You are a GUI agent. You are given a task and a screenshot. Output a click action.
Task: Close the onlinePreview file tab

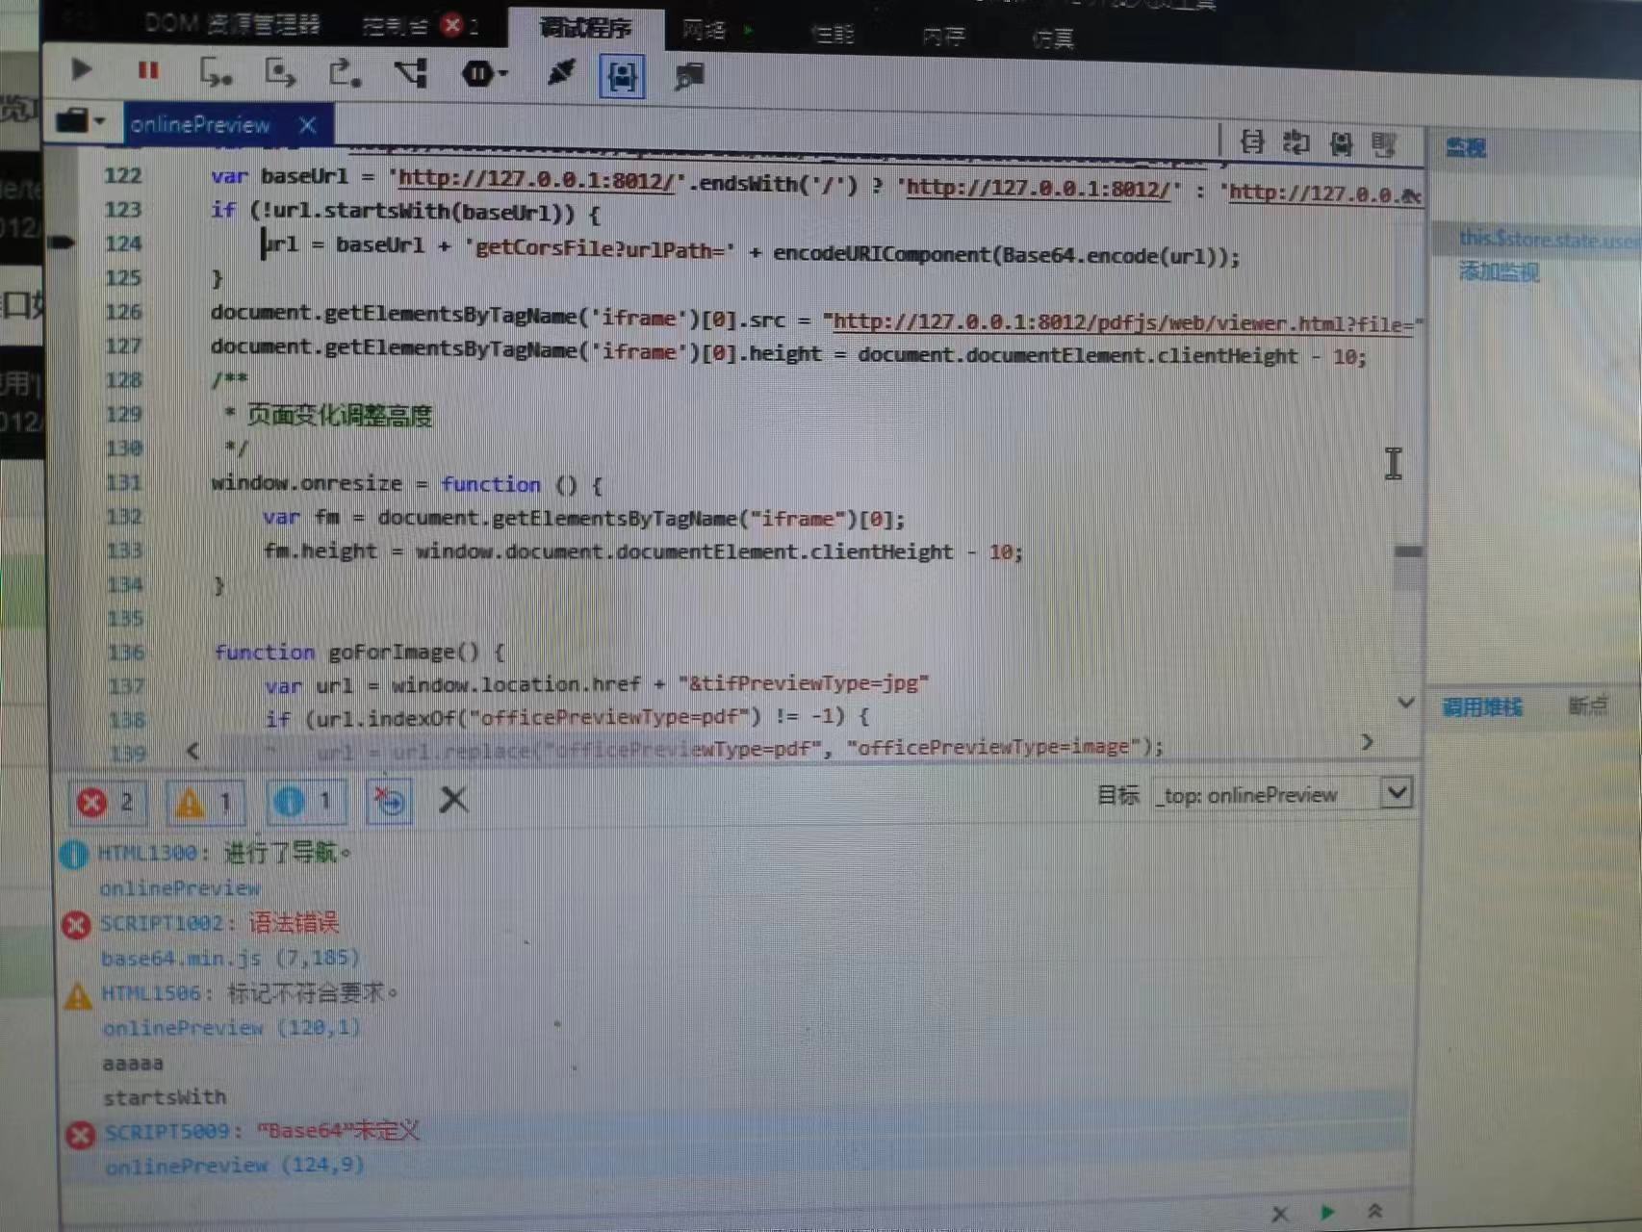pos(307,125)
